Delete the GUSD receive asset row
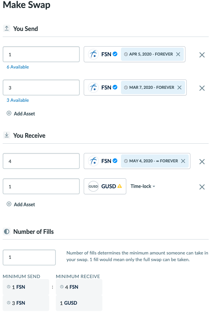Viewport: 214px width, 320px height. click(202, 187)
